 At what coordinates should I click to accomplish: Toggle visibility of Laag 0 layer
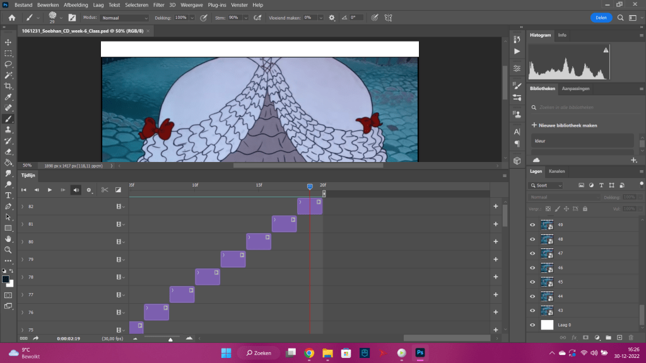click(x=532, y=325)
